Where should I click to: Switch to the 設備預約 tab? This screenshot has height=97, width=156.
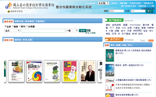40,21
